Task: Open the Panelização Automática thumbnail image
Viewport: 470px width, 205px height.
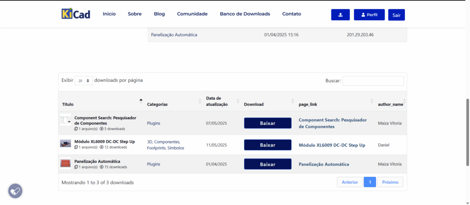Action: (x=65, y=164)
